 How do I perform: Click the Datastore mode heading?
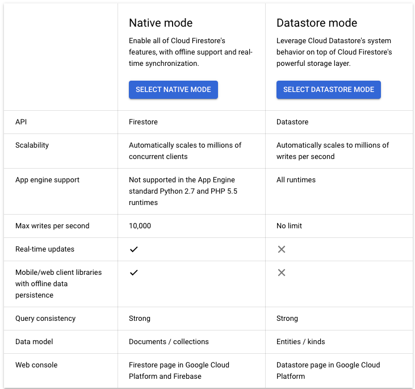click(x=317, y=23)
